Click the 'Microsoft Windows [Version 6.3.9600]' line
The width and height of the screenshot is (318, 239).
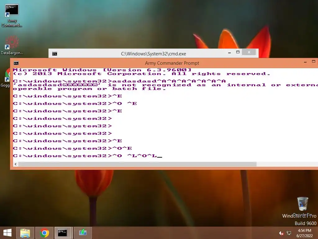102,70
